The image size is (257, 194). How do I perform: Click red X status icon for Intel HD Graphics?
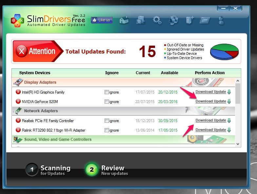tap(18, 92)
